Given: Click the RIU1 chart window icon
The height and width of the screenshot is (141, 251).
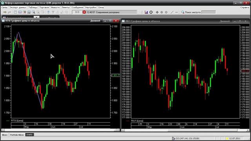Looking at the screenshot, I should tap(123, 21).
